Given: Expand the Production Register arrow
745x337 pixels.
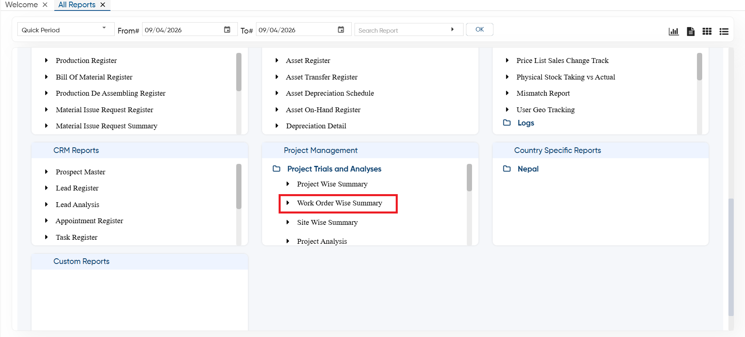Looking at the screenshot, I should 46,61.
